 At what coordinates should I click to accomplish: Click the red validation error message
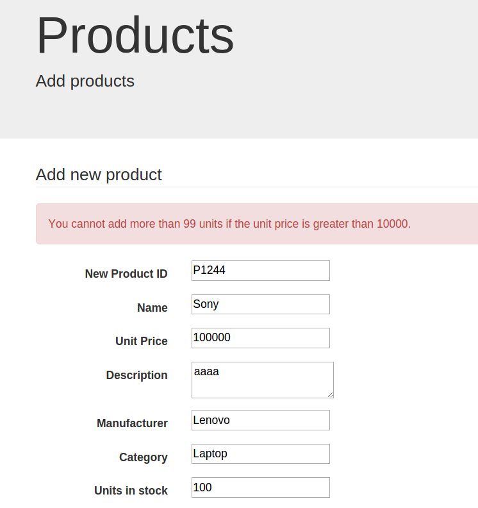(229, 224)
